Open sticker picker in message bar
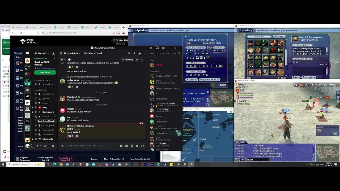This screenshot has width=340, height=191. click(x=132, y=146)
